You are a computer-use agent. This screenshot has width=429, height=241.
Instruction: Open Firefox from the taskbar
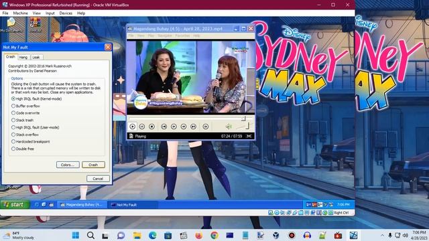point(198,235)
